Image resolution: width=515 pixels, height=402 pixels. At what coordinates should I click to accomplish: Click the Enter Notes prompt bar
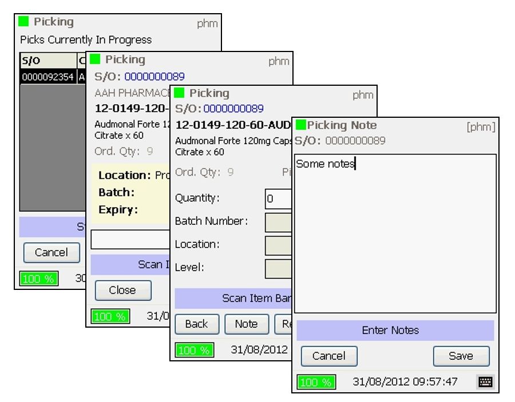click(x=395, y=331)
